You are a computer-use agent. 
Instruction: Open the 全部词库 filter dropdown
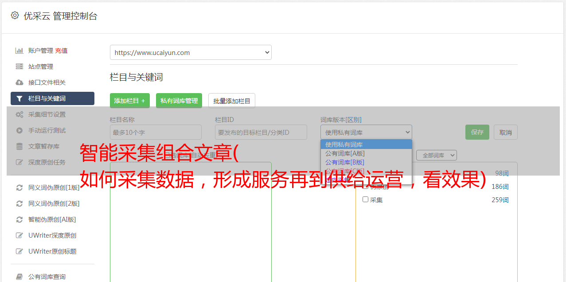tap(436, 155)
